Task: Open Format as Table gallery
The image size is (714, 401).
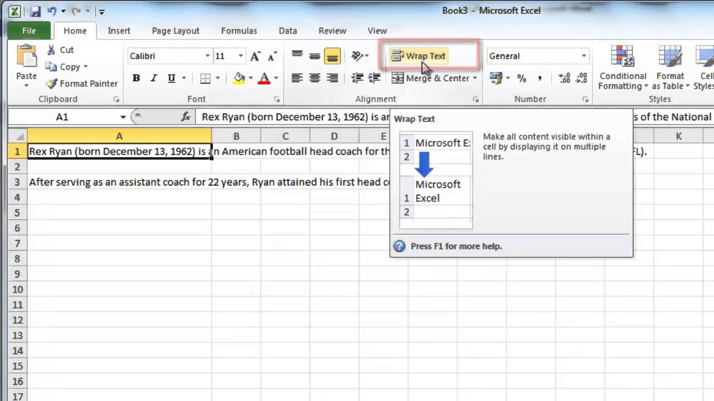Action: click(670, 68)
